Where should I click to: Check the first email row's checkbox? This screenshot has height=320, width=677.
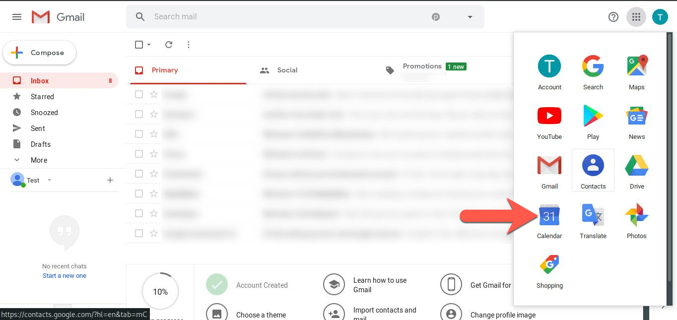coord(139,94)
